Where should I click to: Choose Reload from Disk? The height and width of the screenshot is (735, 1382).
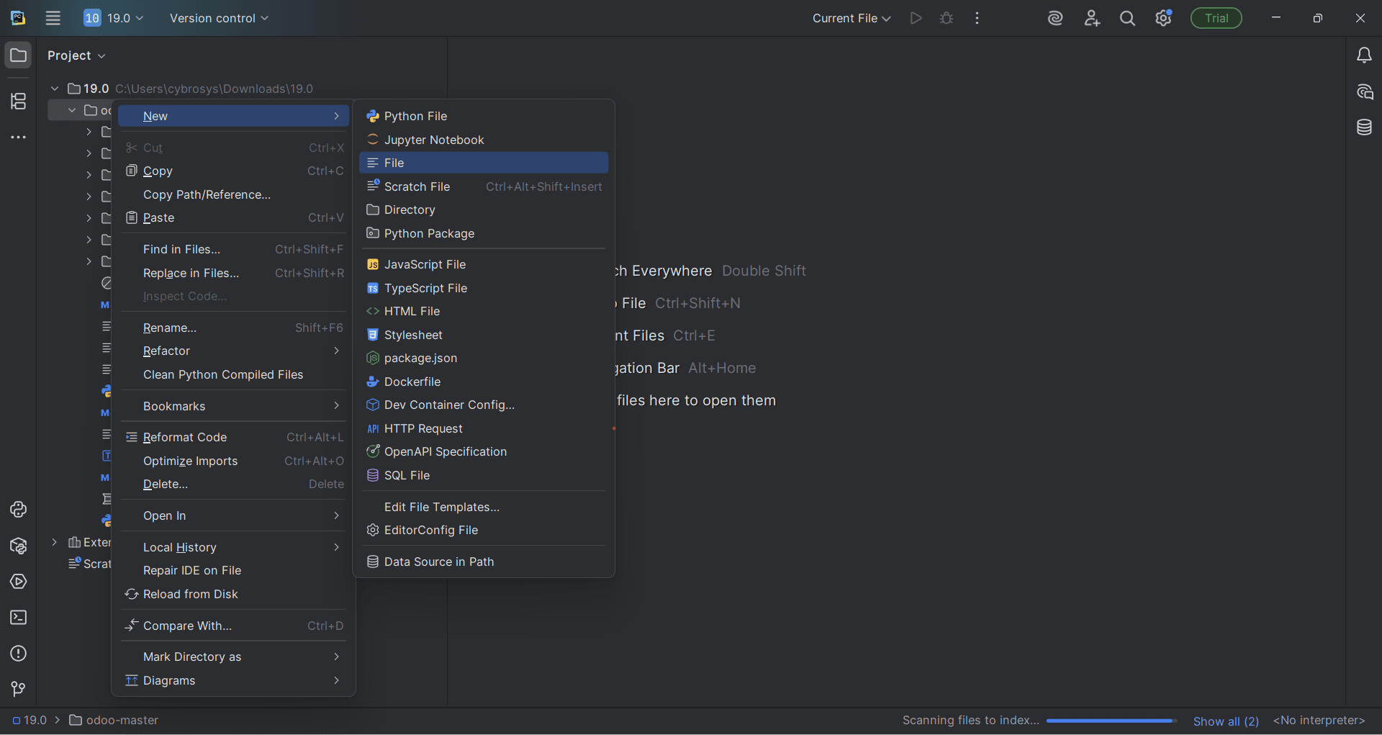[x=233, y=594]
